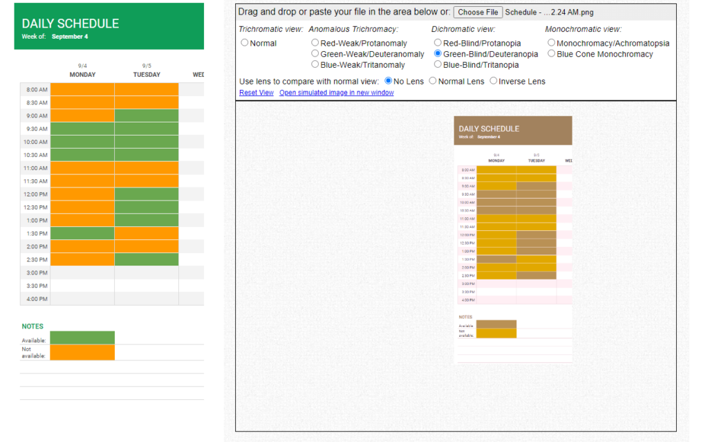708x442 pixels.
Task: Click the 9:30 AM time row label
Action: pos(37,129)
